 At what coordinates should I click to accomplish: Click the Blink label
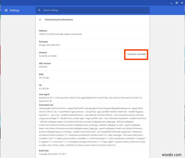pyautogui.click(x=41, y=74)
